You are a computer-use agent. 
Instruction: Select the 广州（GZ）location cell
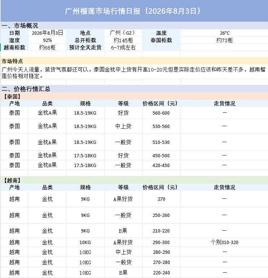click(123, 33)
